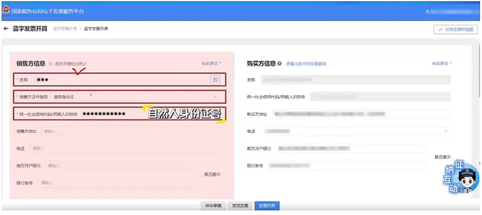
Task: Click the 购方开户银行 input field
Action: tap(351, 149)
